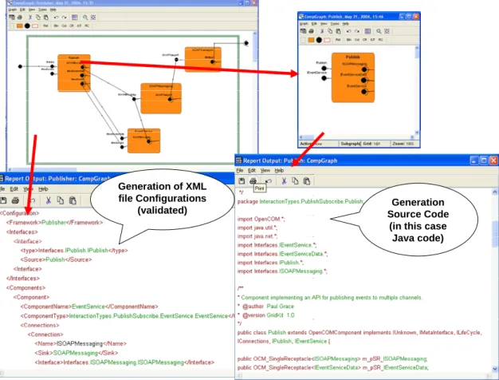Open Help menu in Publisher Report Output

43,189
